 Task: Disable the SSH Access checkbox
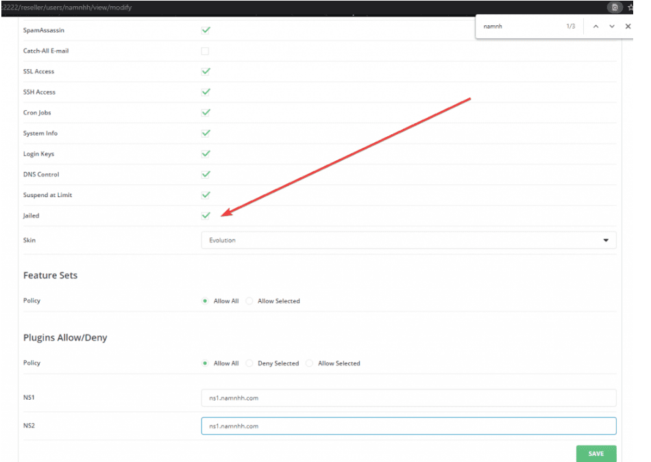pyautogui.click(x=206, y=92)
